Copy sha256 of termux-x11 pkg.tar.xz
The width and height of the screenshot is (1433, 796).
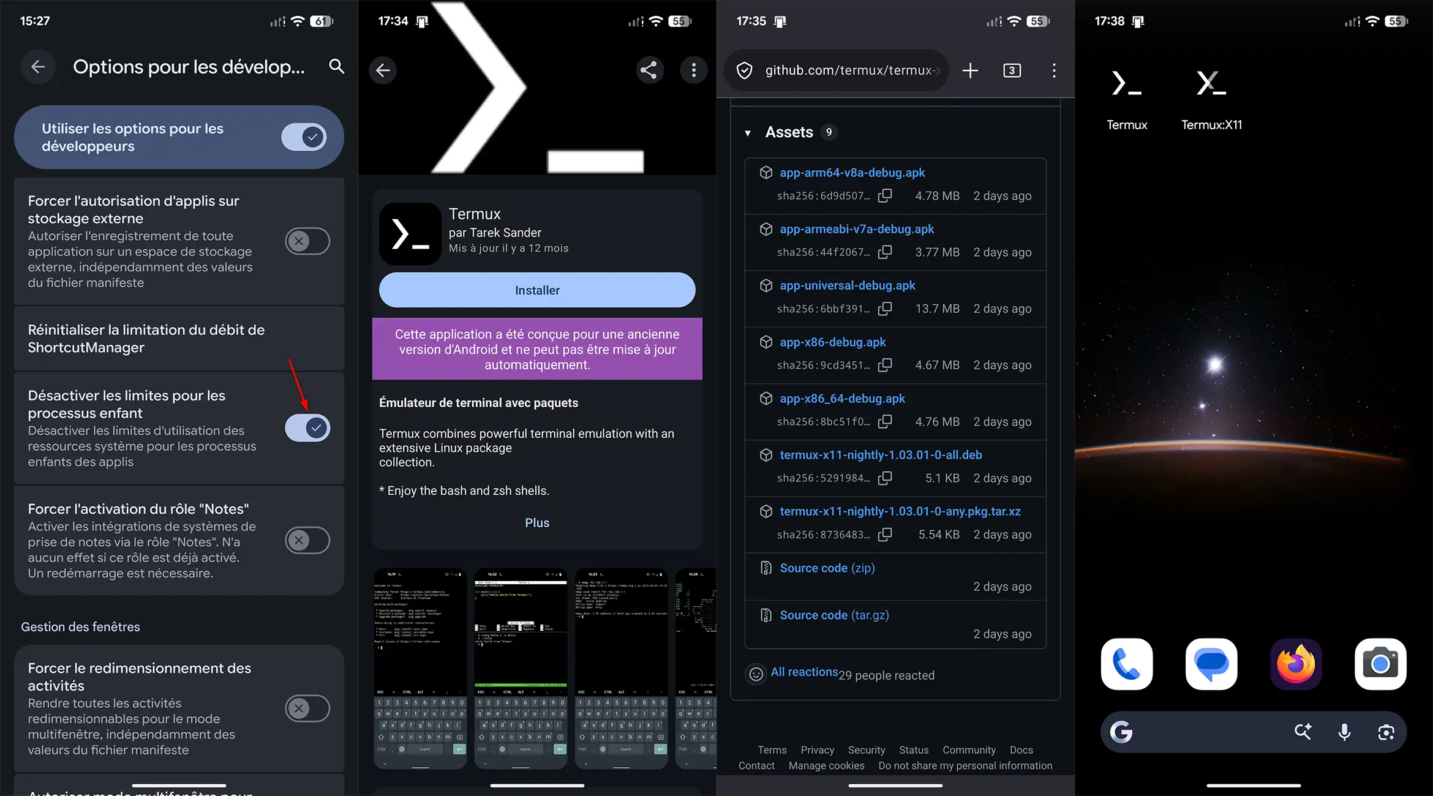[x=885, y=535]
